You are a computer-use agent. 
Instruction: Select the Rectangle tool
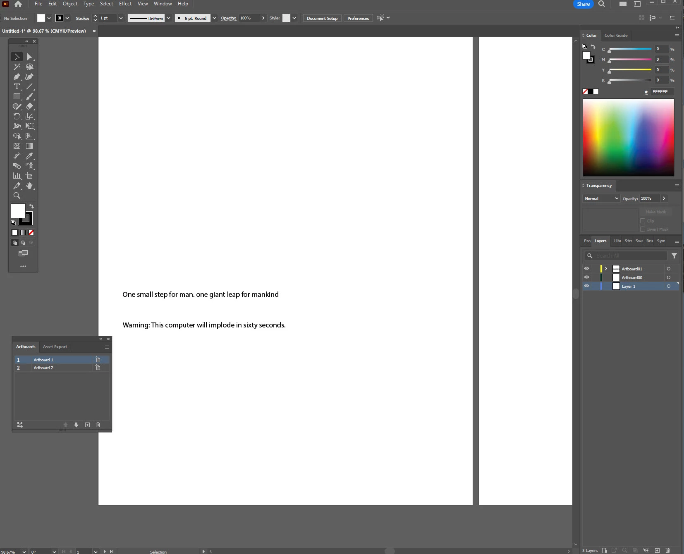coord(17,96)
